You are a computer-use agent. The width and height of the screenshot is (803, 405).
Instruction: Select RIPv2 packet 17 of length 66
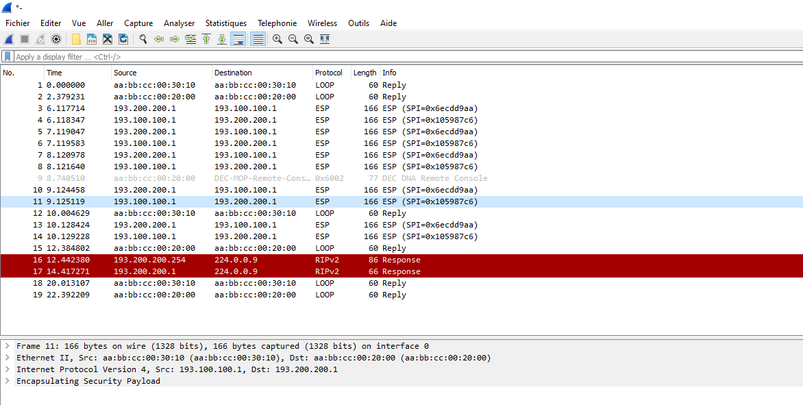401,271
